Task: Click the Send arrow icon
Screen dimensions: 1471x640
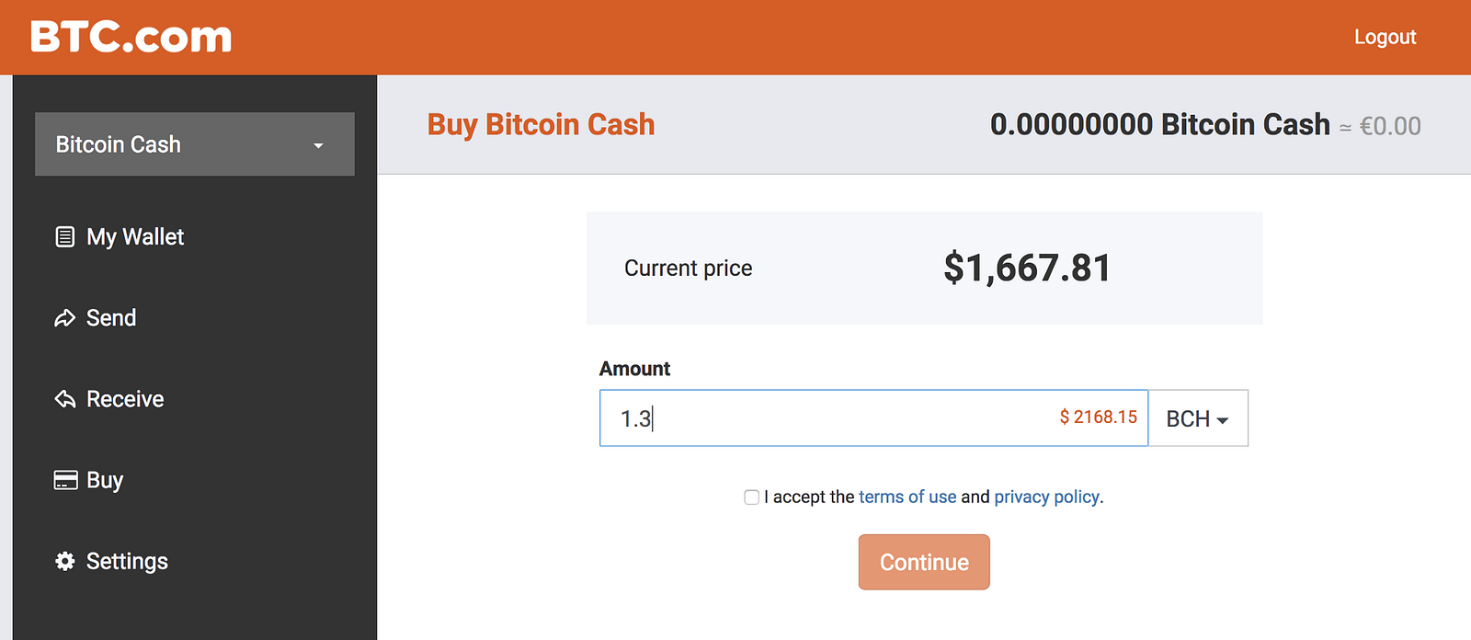Action: (x=64, y=318)
